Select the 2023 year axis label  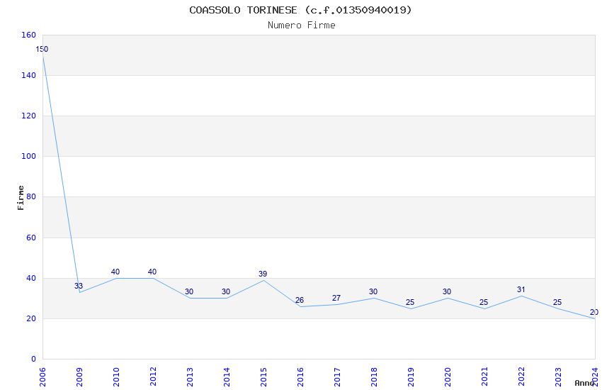pyautogui.click(x=558, y=377)
